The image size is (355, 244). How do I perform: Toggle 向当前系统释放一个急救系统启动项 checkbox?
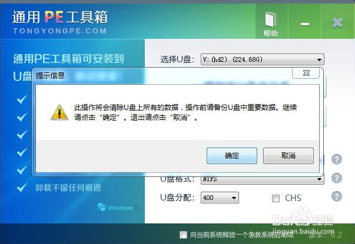pos(183,235)
